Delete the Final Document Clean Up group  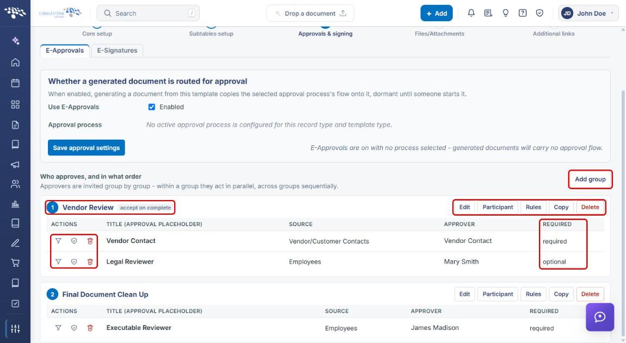click(590, 294)
